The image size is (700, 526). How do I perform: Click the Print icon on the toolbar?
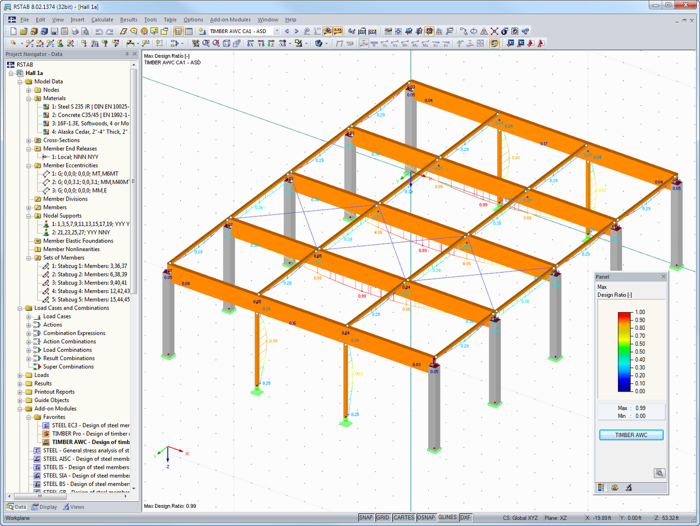tap(74, 32)
